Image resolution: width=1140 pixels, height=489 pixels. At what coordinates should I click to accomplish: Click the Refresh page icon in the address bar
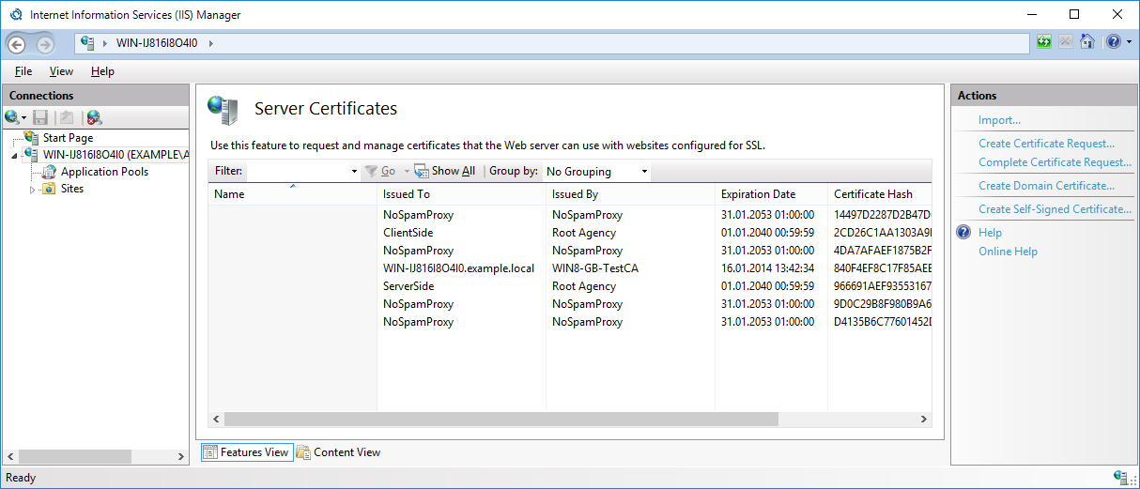[x=1044, y=42]
